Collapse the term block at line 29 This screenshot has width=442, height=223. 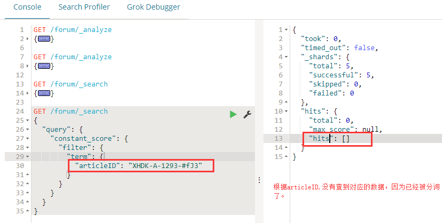28,157
